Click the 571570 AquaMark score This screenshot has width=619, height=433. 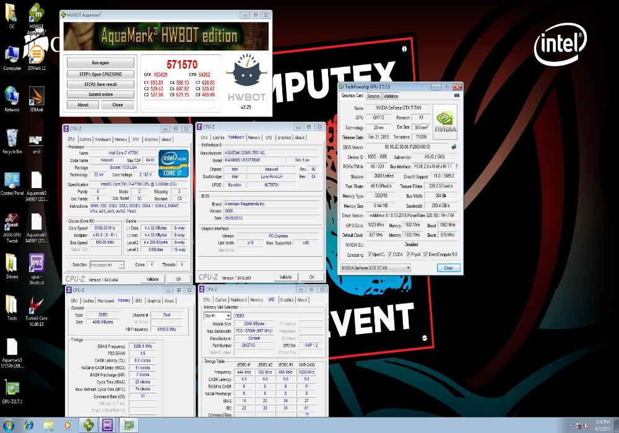point(182,64)
